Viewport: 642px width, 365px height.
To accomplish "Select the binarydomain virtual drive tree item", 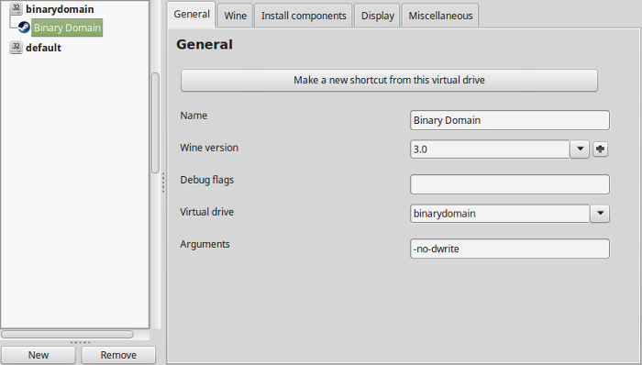I will click(60, 8).
